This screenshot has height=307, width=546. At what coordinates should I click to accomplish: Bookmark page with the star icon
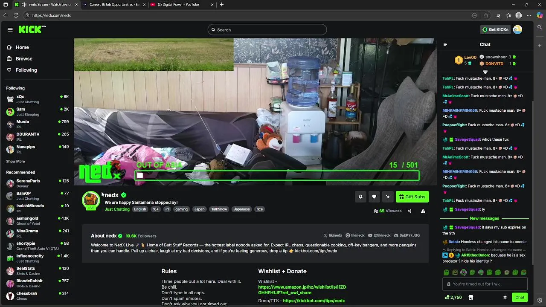pyautogui.click(x=486, y=15)
